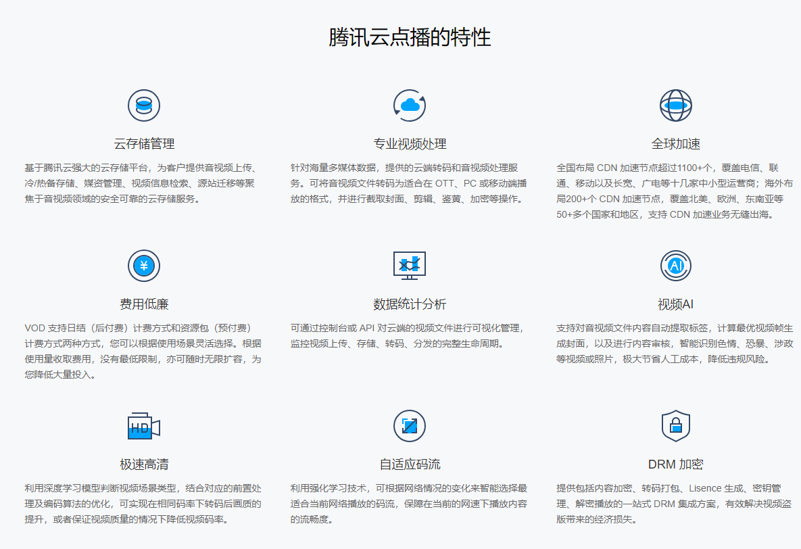The width and height of the screenshot is (801, 549).
Task: Click the 费用低廉 heading
Action: [144, 304]
